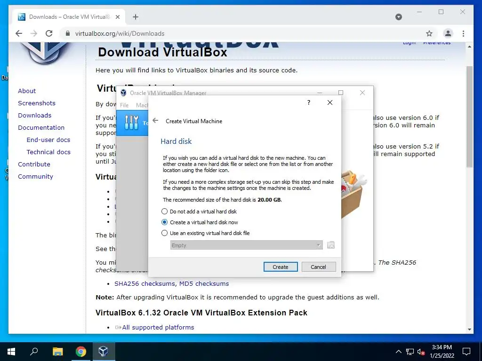482x361 pixels.
Task: Open Chrome's three-dot menu
Action: point(463,33)
